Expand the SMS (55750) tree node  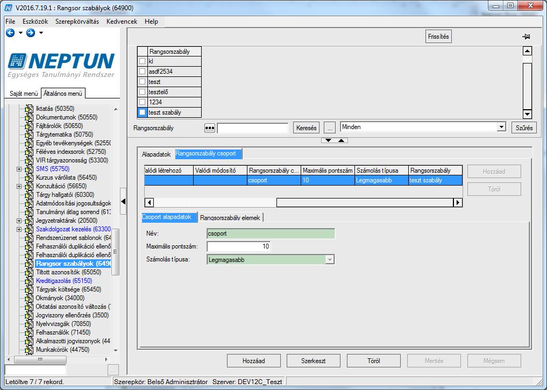19,169
